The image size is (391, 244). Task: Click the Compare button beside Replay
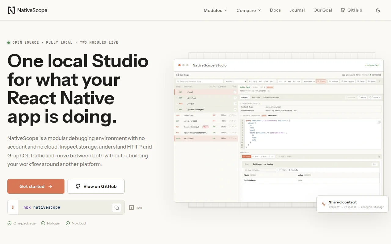click(x=351, y=98)
